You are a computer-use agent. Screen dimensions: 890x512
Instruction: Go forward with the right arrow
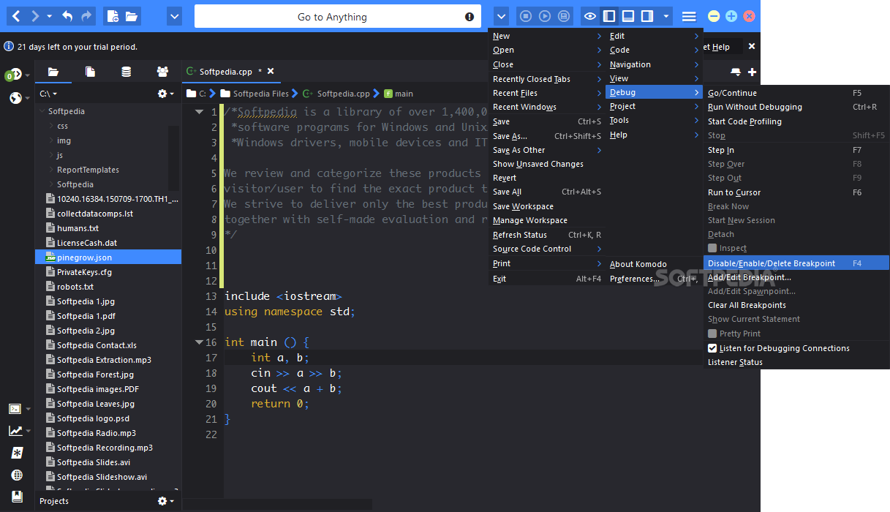(34, 16)
